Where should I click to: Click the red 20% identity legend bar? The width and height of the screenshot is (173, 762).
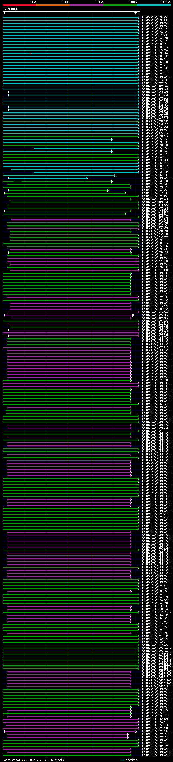[x=19, y=5]
